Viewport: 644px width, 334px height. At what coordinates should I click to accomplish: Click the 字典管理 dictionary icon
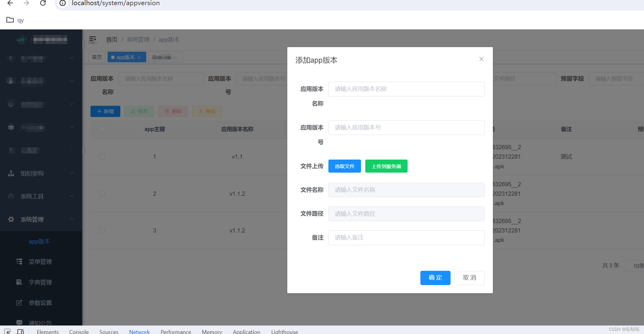[x=19, y=282]
